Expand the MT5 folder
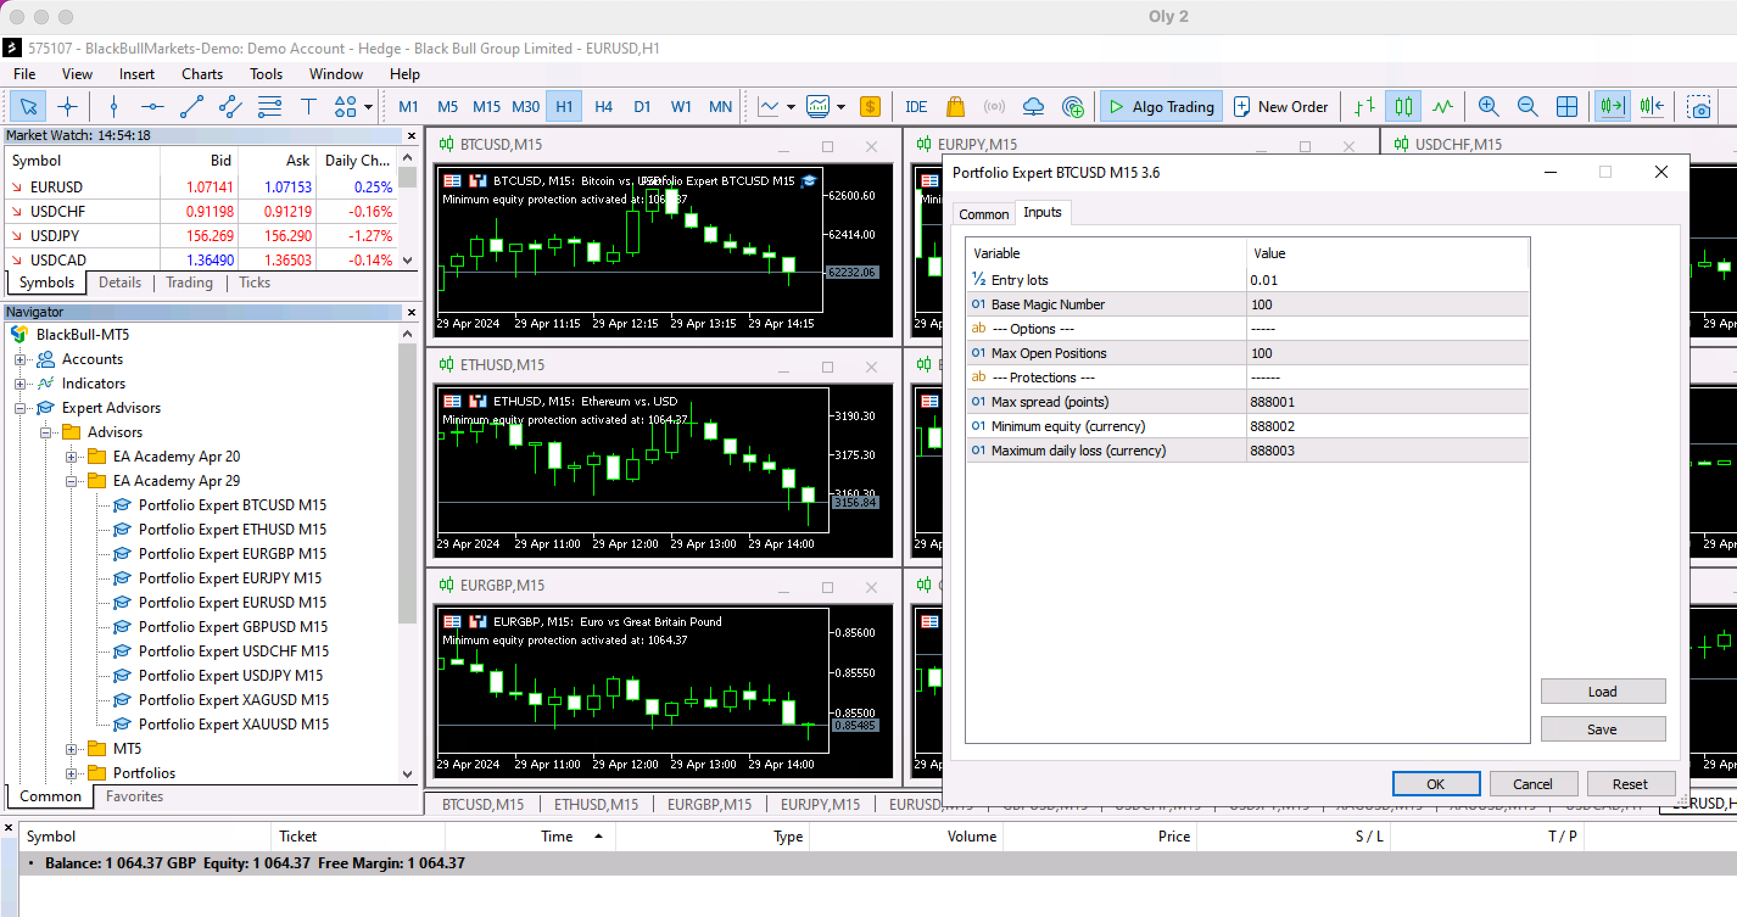 point(71,749)
